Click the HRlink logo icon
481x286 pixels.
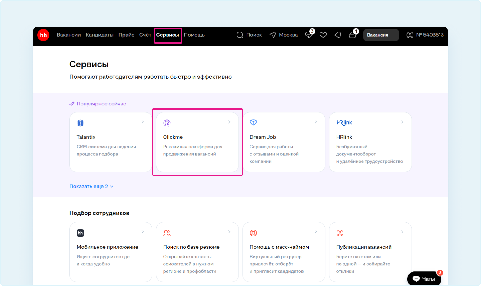pos(344,122)
